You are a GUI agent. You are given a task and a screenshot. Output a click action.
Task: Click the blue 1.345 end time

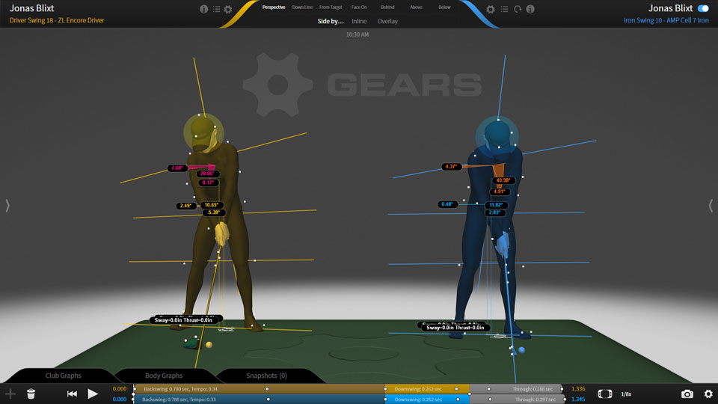(x=578, y=400)
